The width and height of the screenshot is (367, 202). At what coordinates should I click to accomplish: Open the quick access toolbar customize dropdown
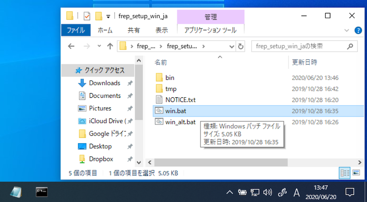108,17
